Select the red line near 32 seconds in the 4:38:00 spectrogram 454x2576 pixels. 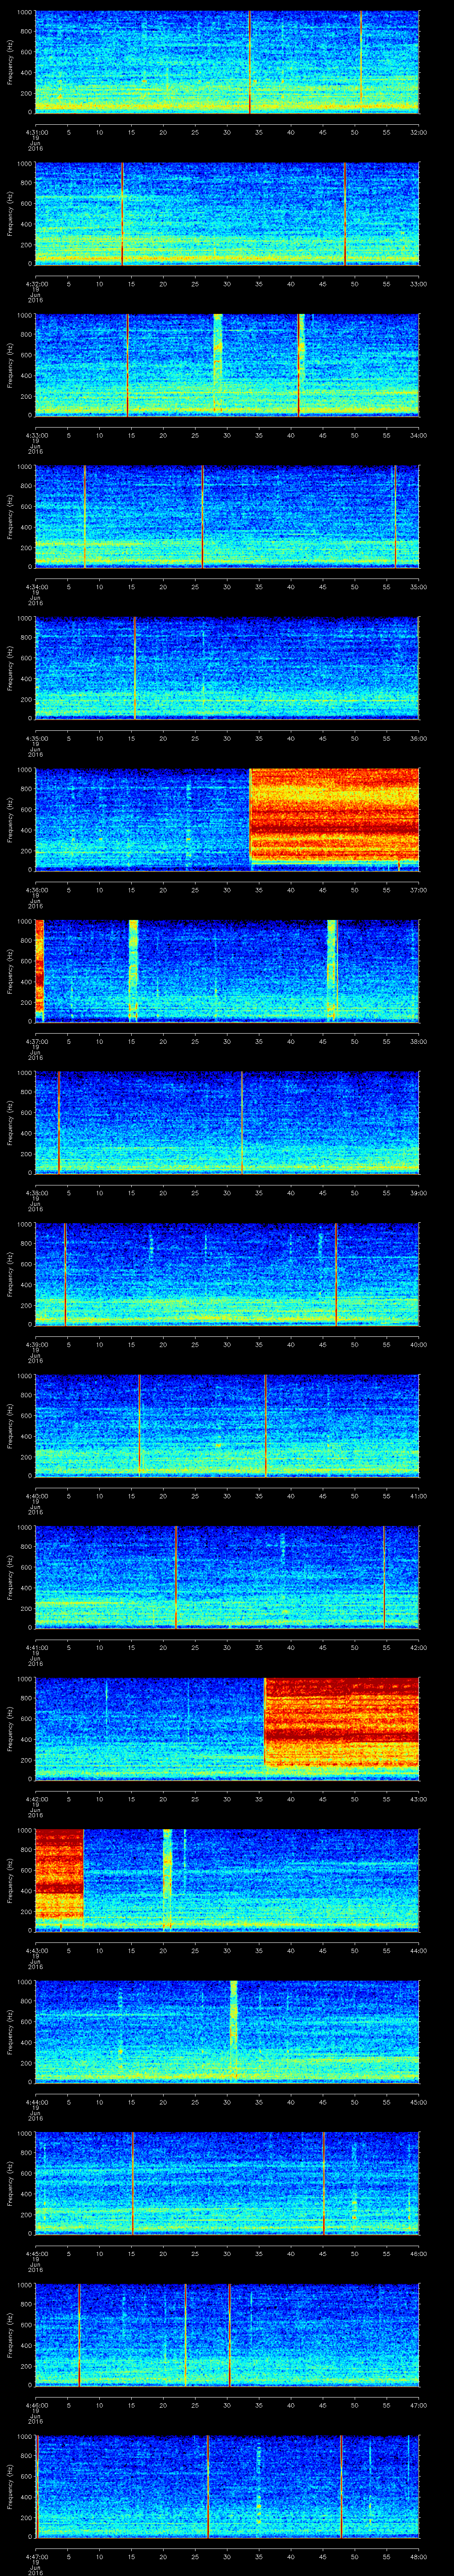(x=242, y=1122)
